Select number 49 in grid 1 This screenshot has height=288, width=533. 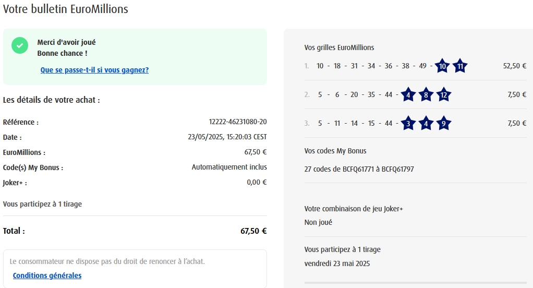(422, 66)
